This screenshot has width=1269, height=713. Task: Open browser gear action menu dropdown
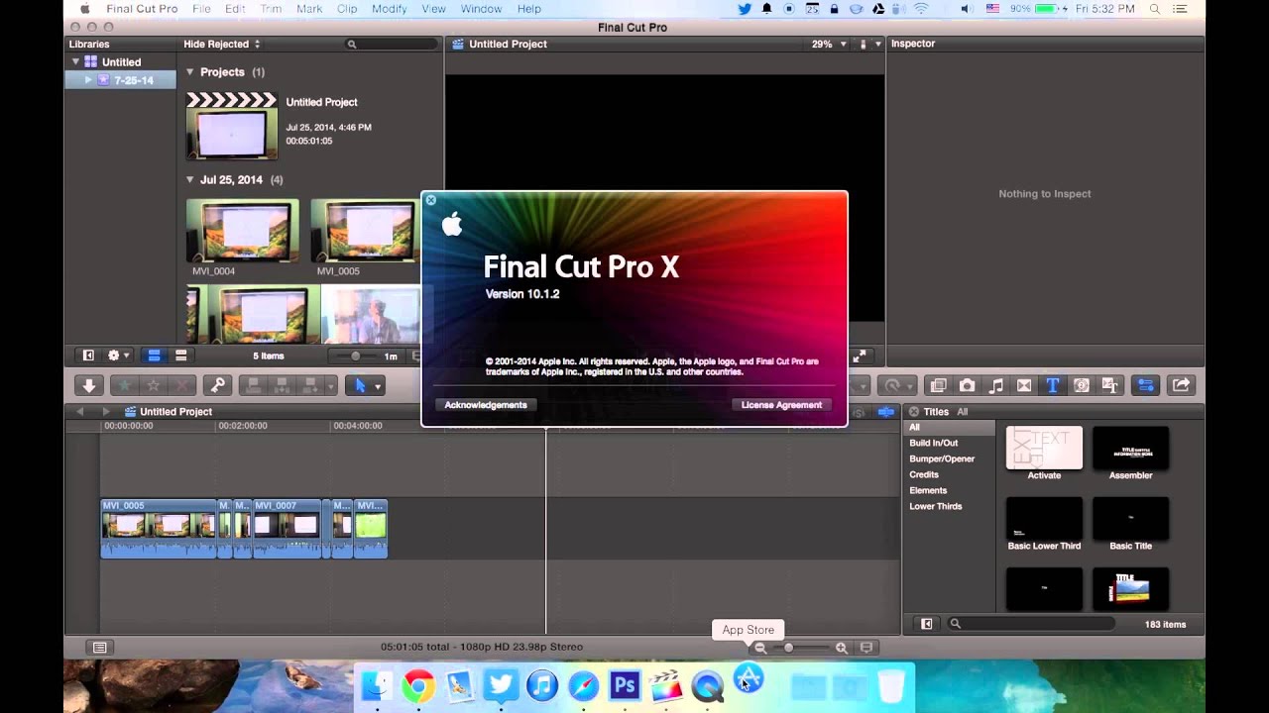(x=120, y=356)
